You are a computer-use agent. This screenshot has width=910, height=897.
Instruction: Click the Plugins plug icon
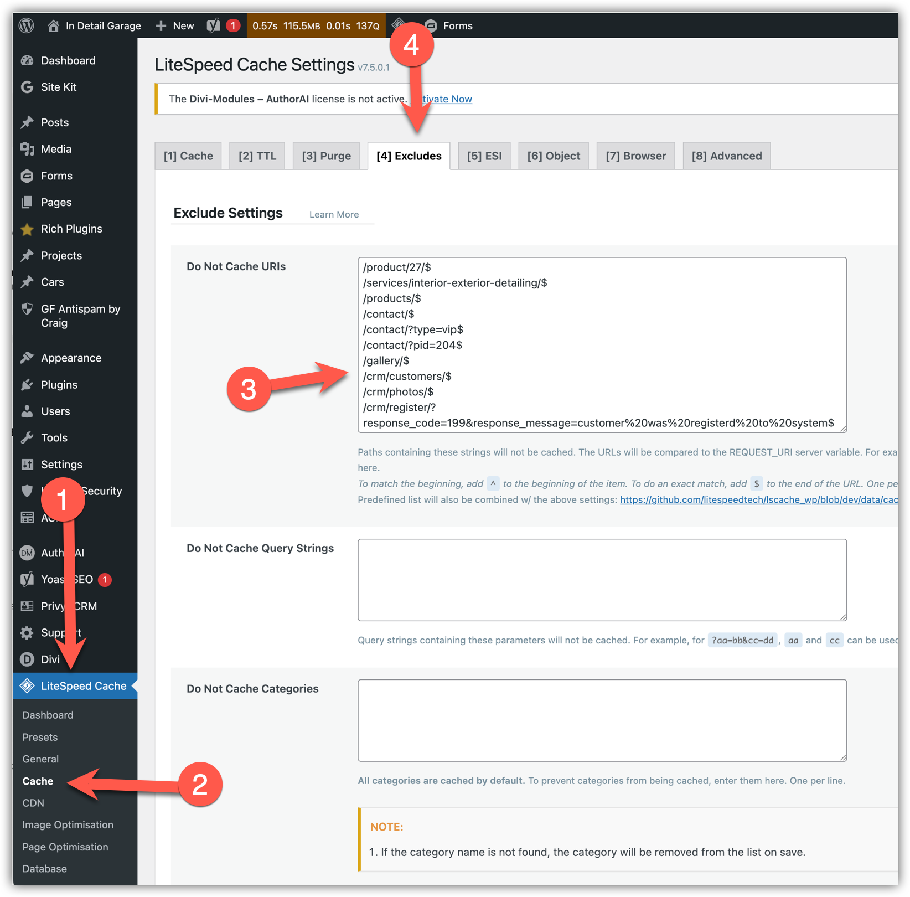click(x=27, y=385)
